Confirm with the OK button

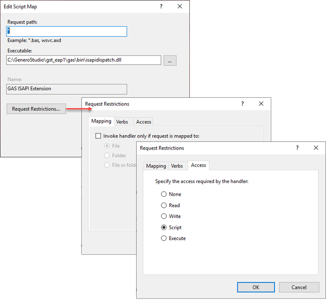tap(256, 287)
